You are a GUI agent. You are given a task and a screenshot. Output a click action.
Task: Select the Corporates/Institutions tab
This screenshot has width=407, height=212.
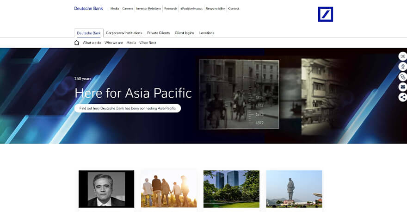click(124, 33)
